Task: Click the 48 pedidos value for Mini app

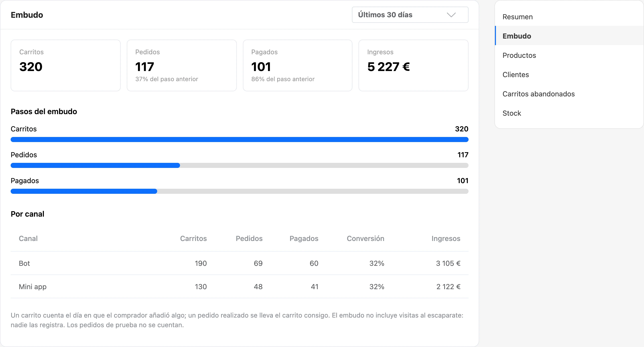Action: (x=258, y=287)
